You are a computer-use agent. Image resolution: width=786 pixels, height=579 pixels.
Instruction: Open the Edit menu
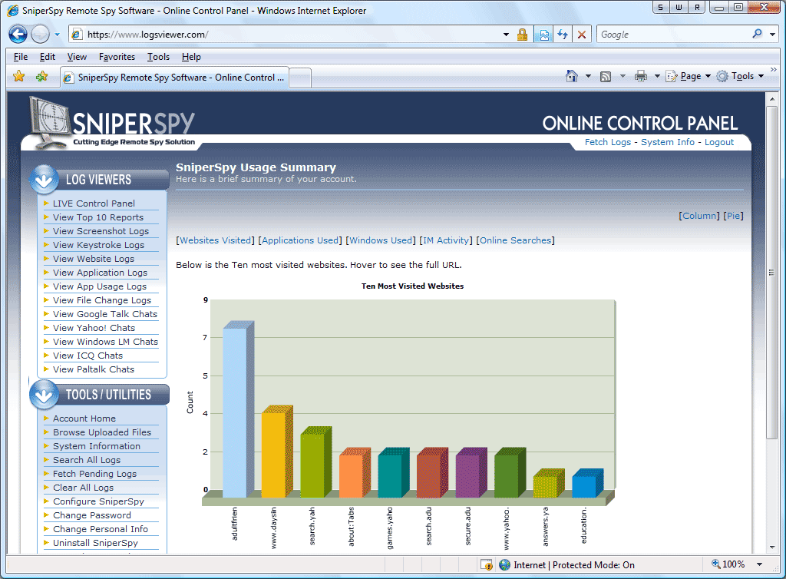click(47, 57)
